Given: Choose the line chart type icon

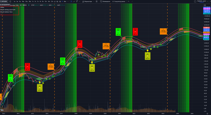Looking at the screenshot, I should pos(74,1).
